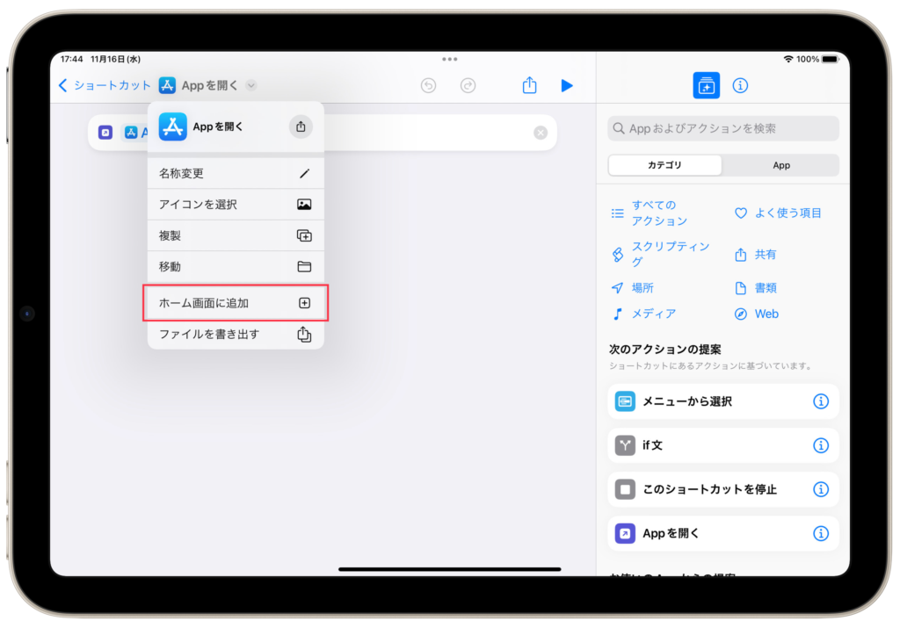Add shortcut to home screen via ホーム画面に追加
Screen dimensions: 900x628
click(236, 303)
